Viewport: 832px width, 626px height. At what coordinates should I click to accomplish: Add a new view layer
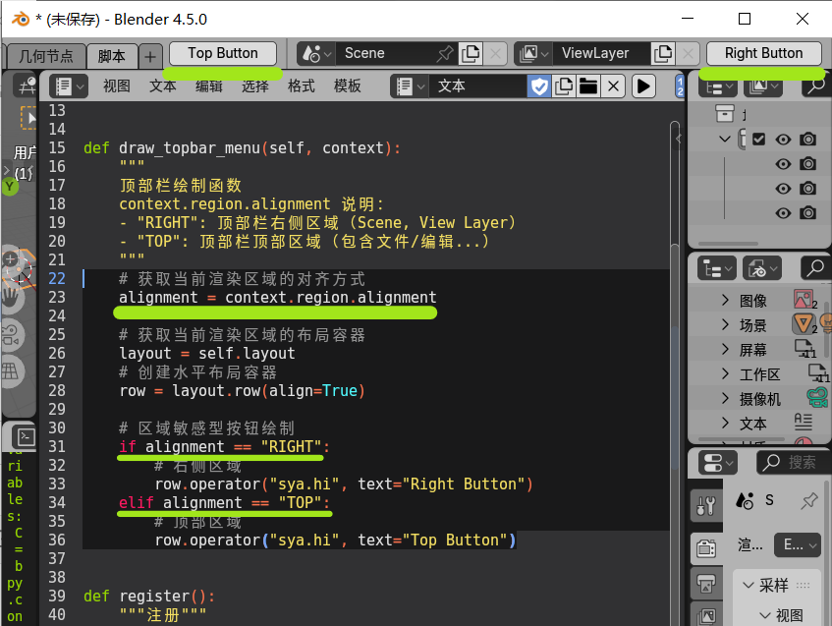[663, 54]
